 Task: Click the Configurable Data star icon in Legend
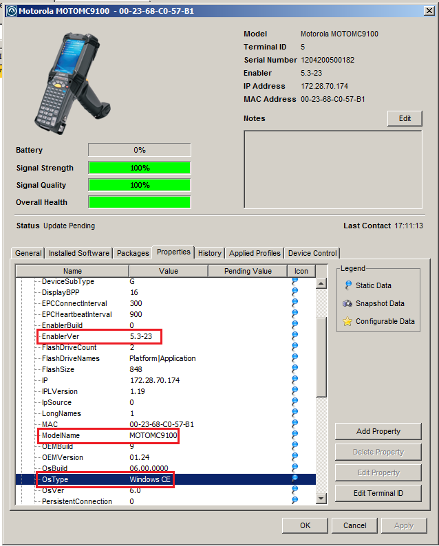347,321
